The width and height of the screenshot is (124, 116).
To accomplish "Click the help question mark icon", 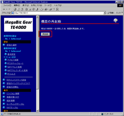I will [x=116, y=20].
